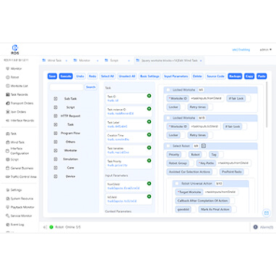The height and width of the screenshot is (276, 276).
Task: Click the Redo button
Action: click(93, 76)
